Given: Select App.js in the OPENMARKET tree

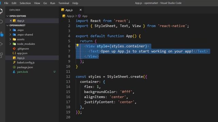Looking at the screenshot, I should coord(32,58).
